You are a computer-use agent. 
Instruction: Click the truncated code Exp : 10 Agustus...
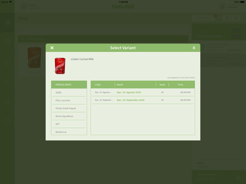(x=103, y=92)
